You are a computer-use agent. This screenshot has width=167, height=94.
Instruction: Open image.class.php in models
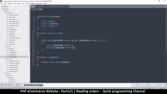(x=13, y=65)
